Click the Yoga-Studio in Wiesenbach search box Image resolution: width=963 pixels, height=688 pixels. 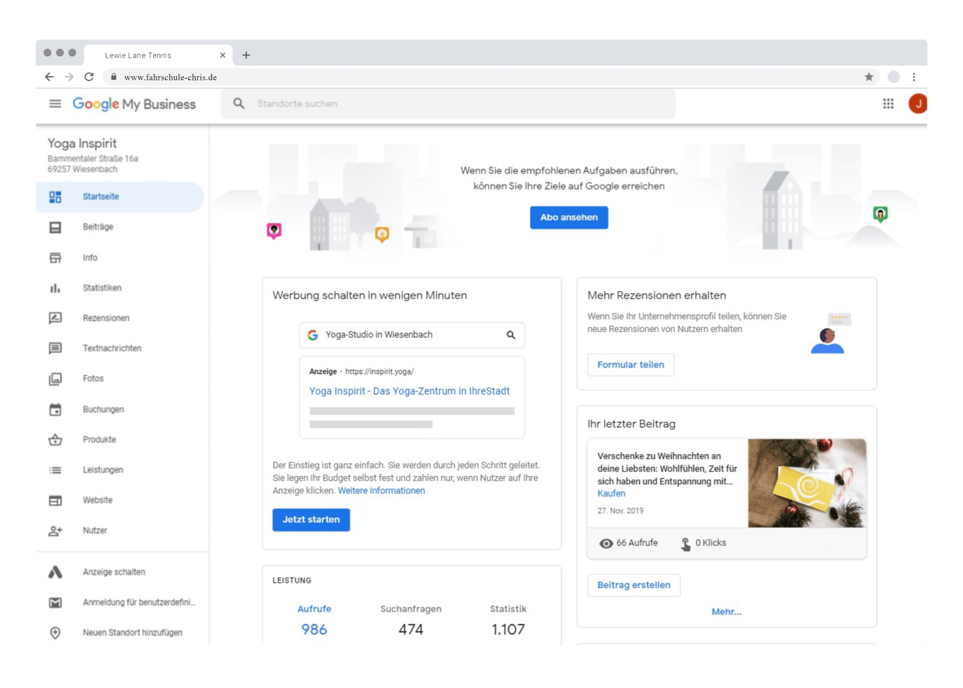412,335
